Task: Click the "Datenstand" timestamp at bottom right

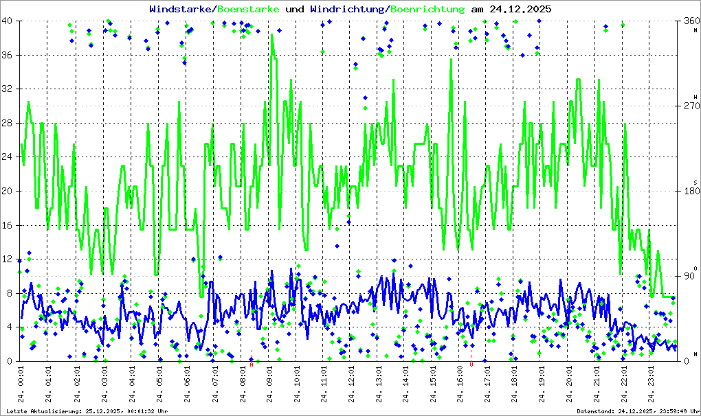Action: [636, 411]
